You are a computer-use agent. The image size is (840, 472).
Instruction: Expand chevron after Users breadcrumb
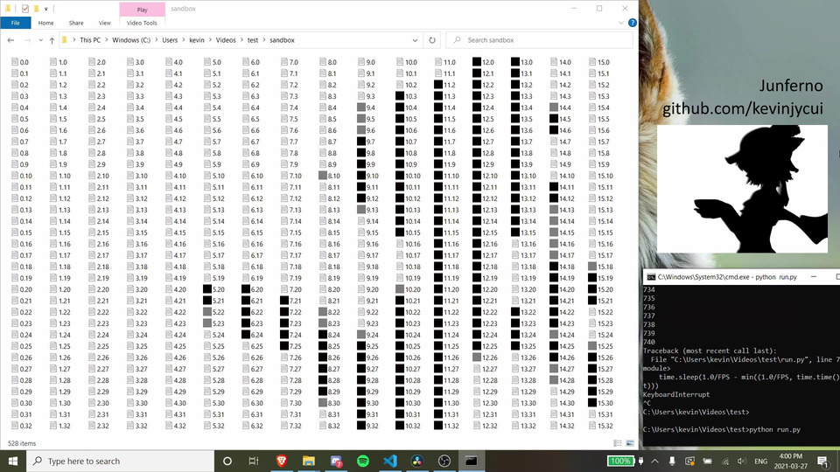click(183, 40)
